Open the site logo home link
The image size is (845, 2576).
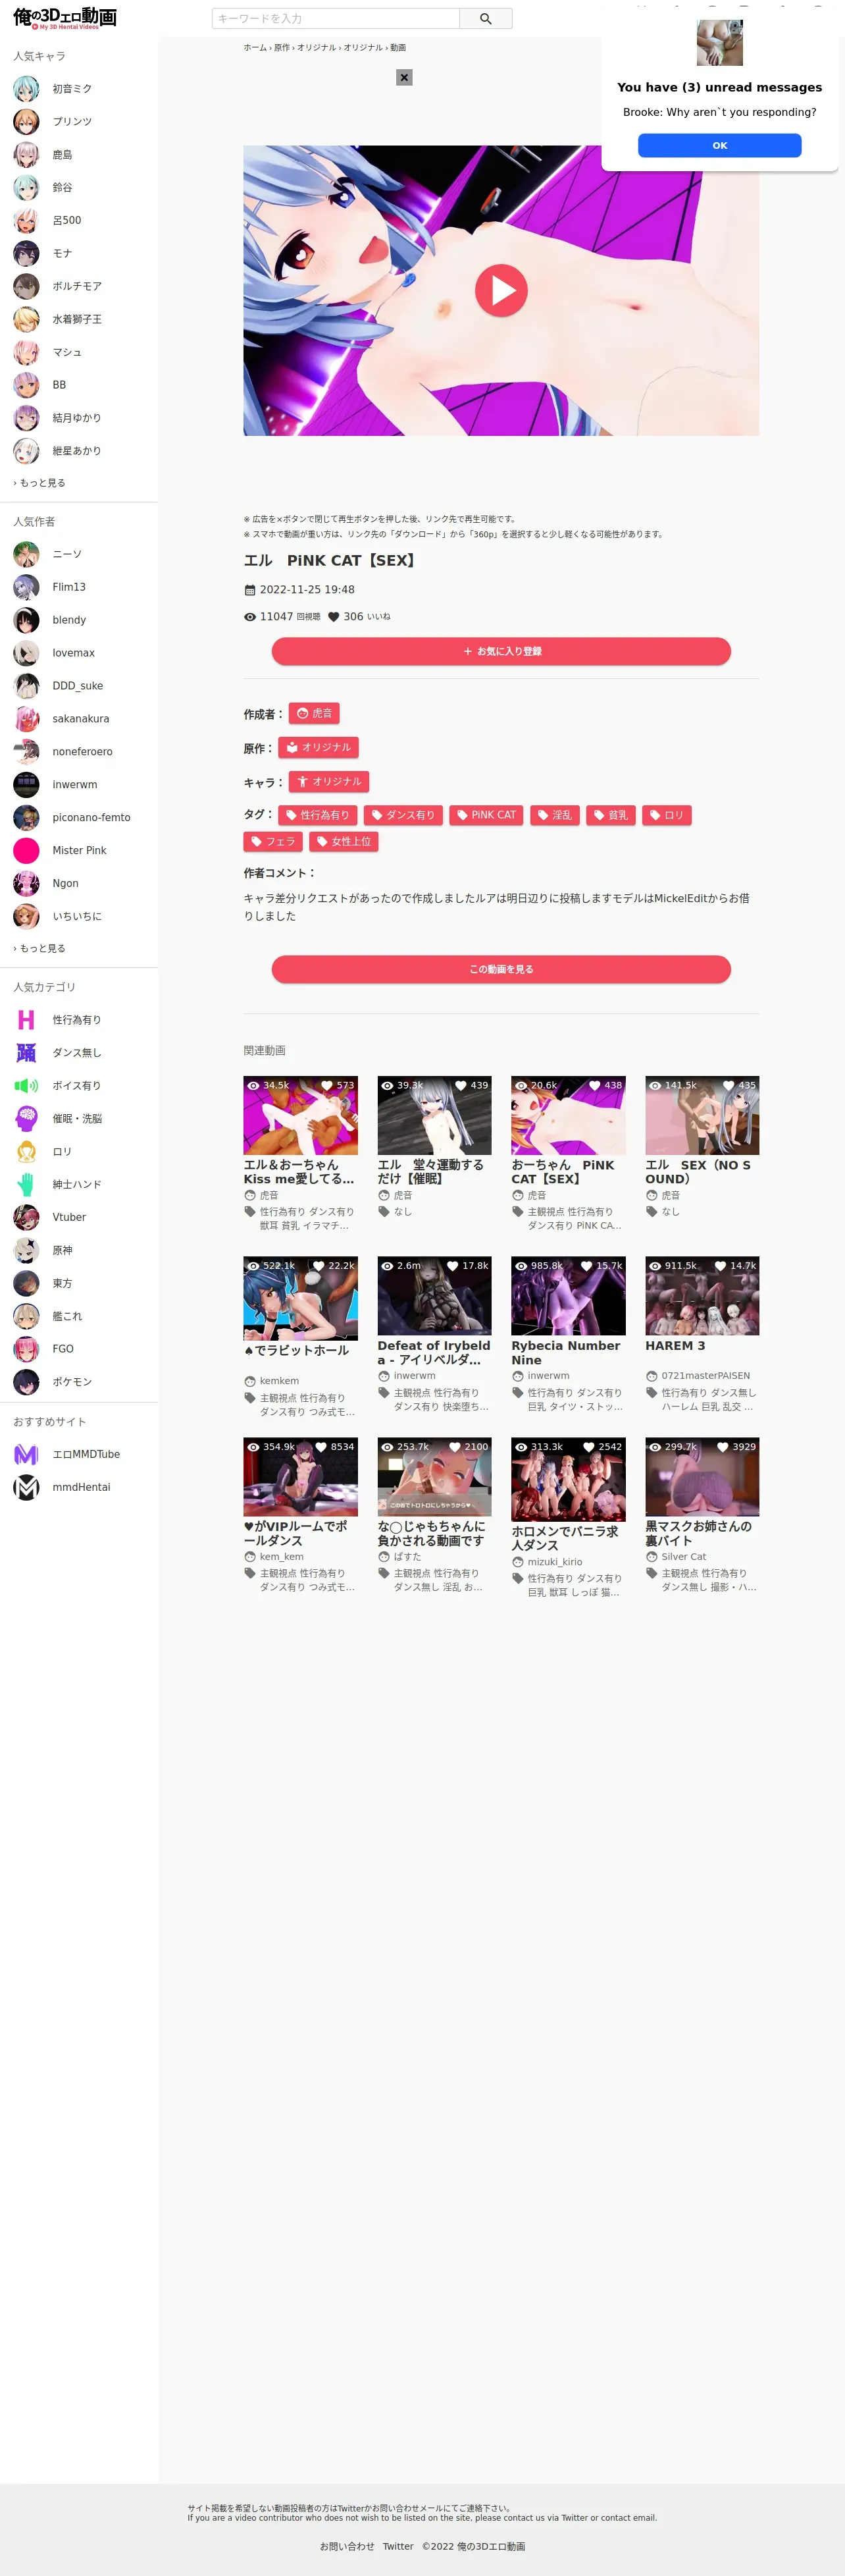[65, 18]
